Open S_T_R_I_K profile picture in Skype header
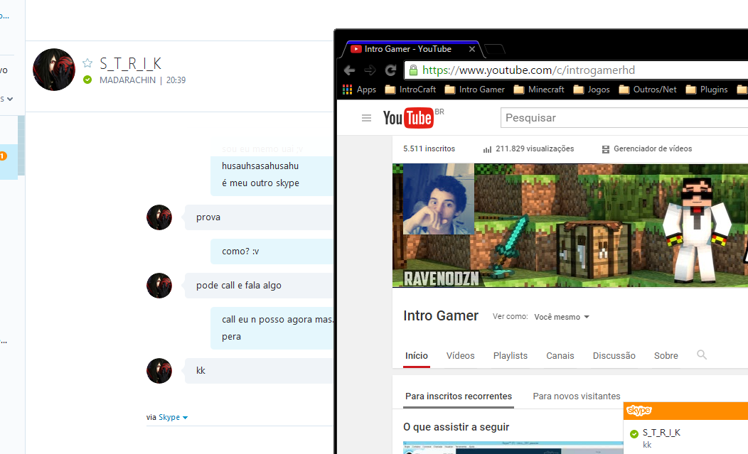 [54, 70]
